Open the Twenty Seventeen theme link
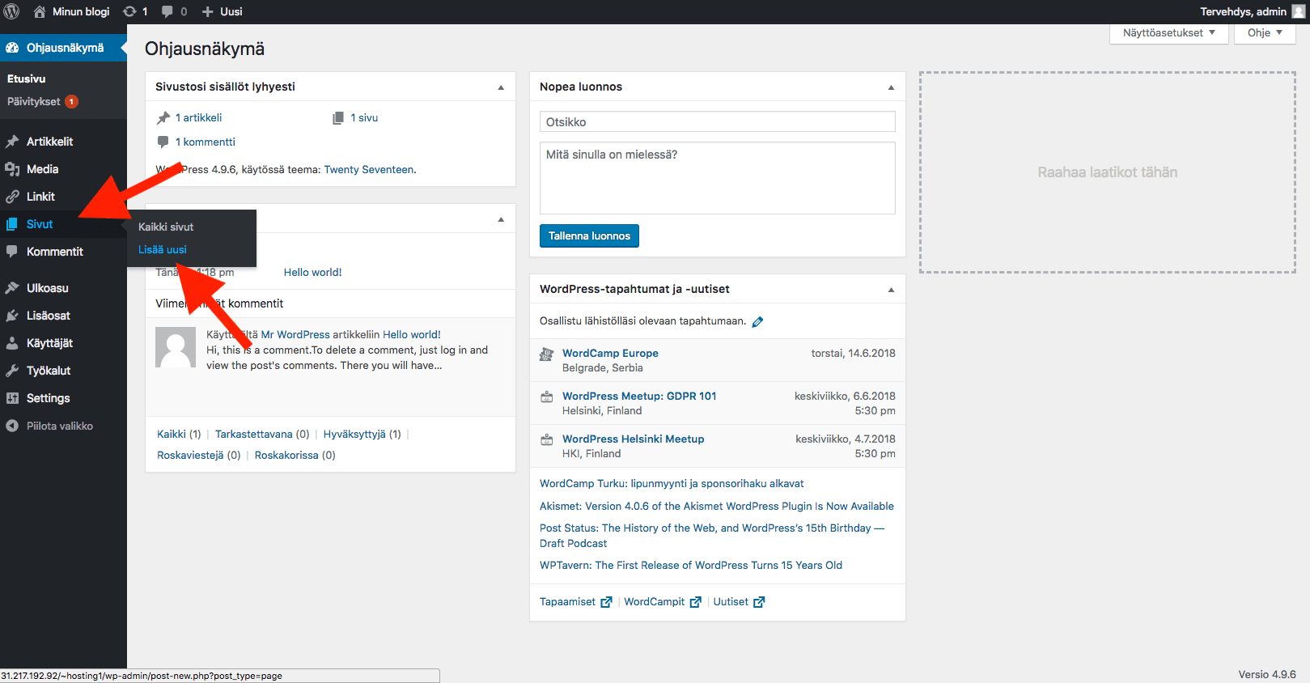Image resolution: width=1310 pixels, height=683 pixels. tap(369, 170)
